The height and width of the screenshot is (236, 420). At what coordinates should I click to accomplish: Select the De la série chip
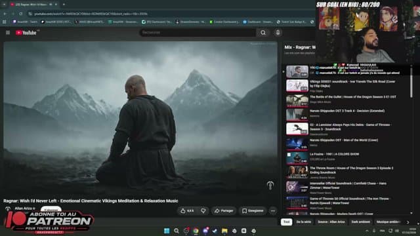(303, 222)
